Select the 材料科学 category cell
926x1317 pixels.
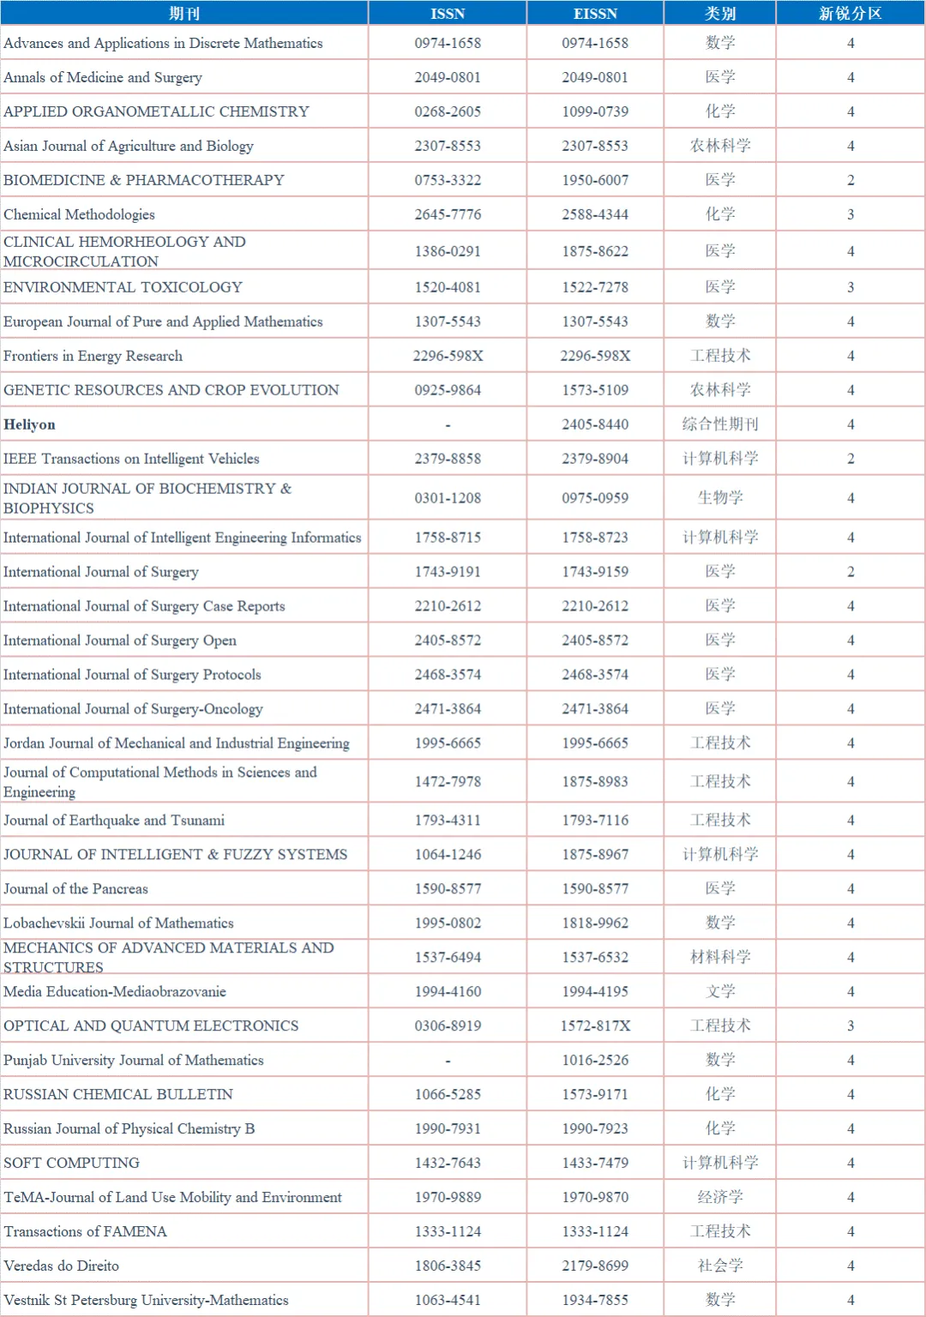(x=720, y=957)
